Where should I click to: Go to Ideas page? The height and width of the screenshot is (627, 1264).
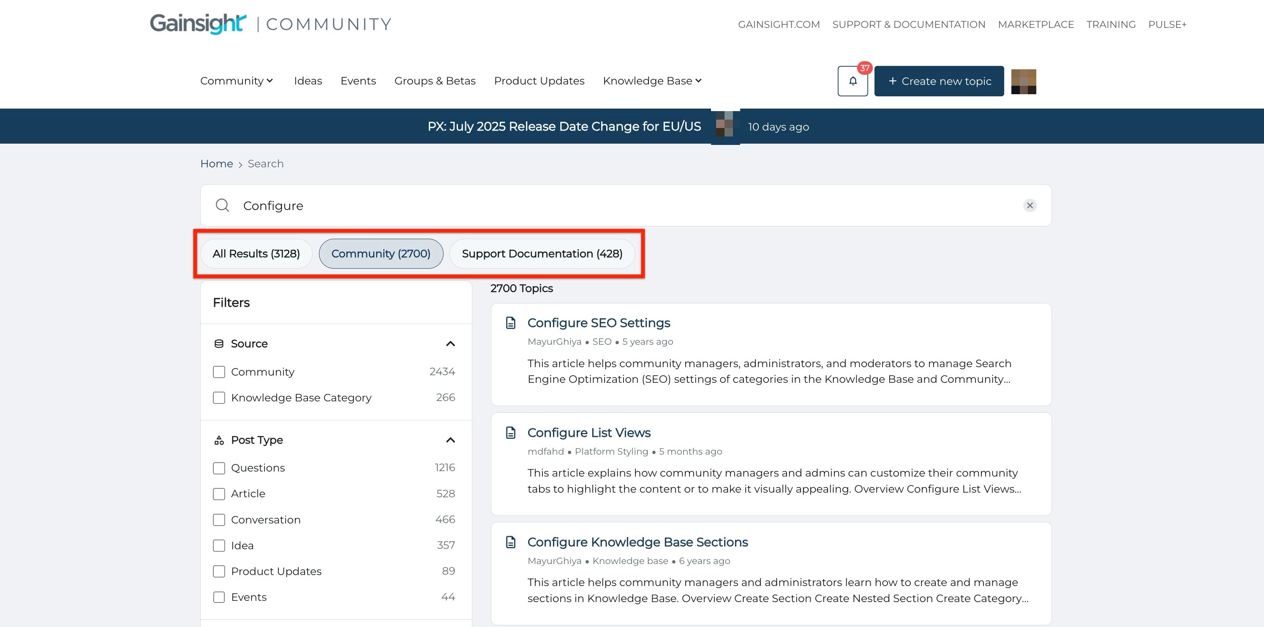[x=308, y=81]
